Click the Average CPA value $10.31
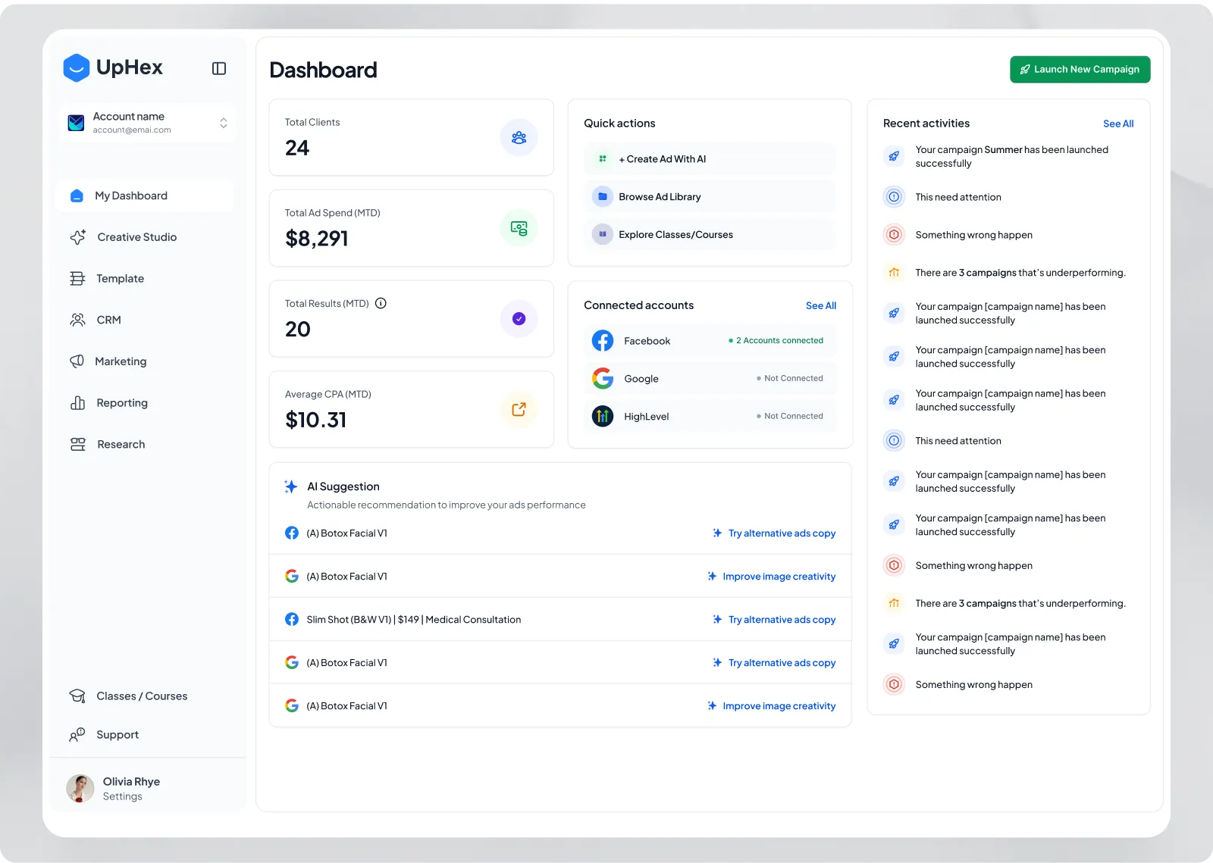 [x=315, y=420]
